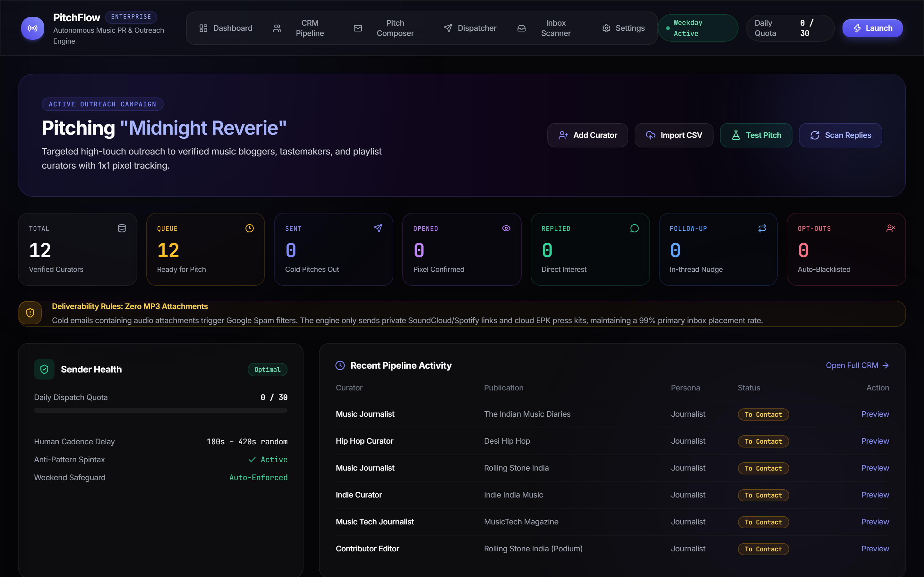
Task: Click the Import CSV button
Action: 673,135
